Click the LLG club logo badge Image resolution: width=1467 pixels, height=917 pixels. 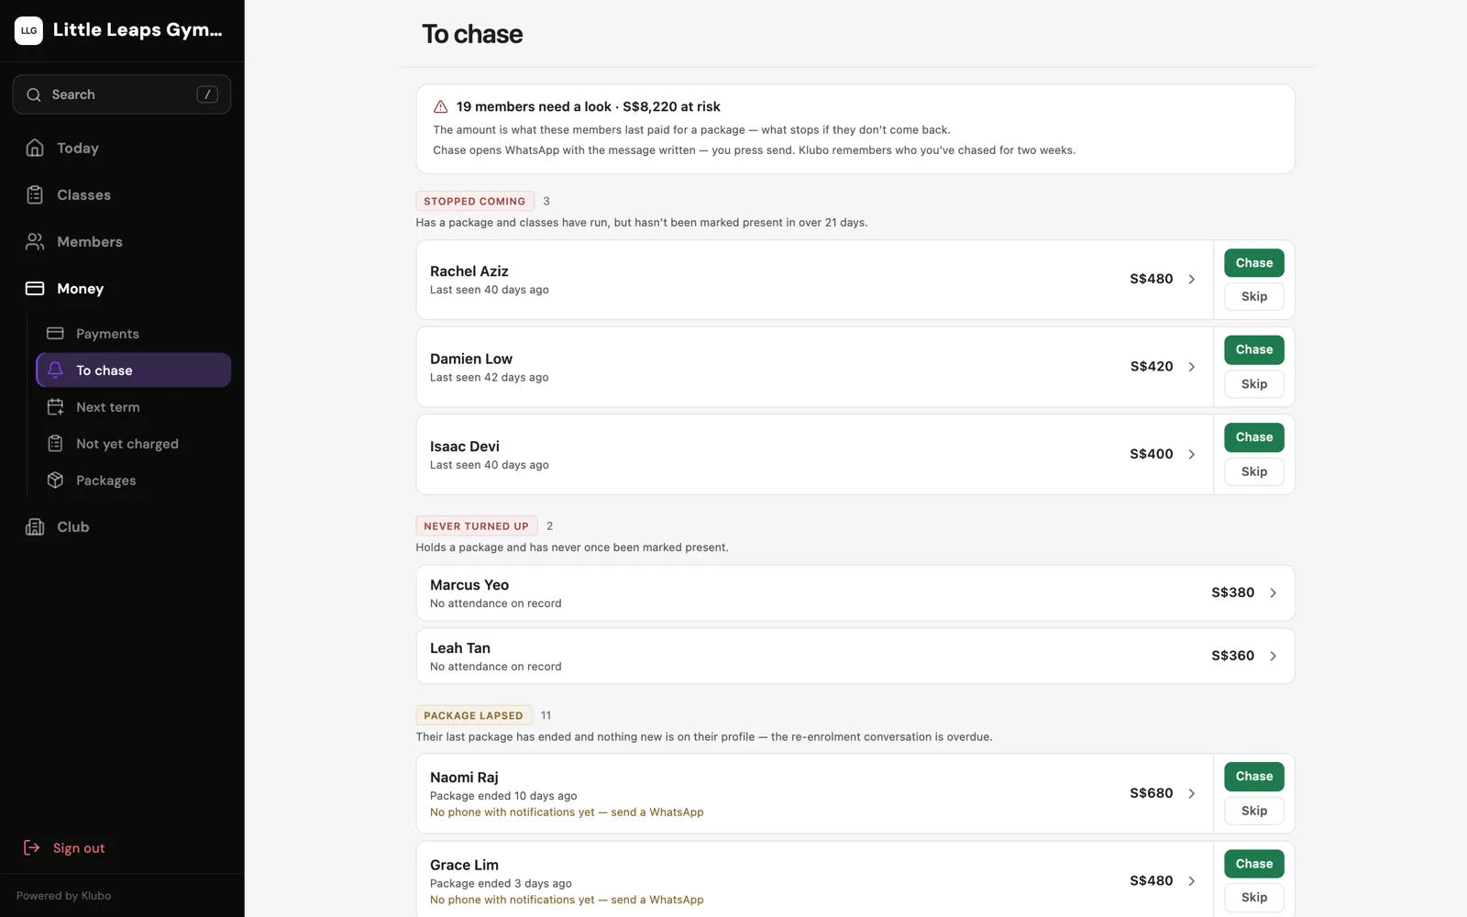point(29,30)
